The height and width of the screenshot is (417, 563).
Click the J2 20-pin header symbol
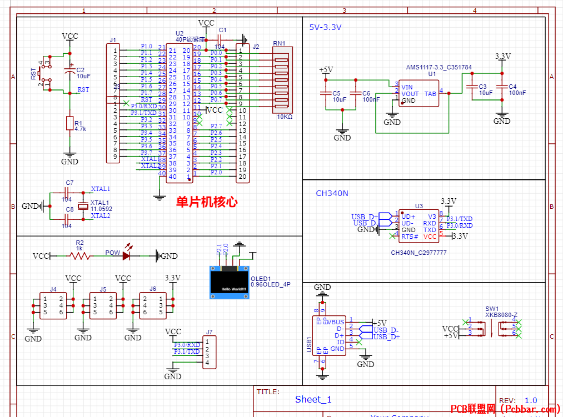tap(242, 113)
